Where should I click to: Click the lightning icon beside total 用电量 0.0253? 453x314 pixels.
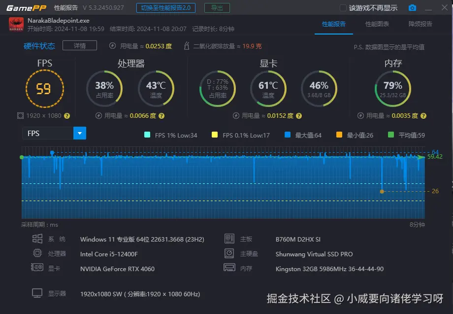(x=113, y=46)
